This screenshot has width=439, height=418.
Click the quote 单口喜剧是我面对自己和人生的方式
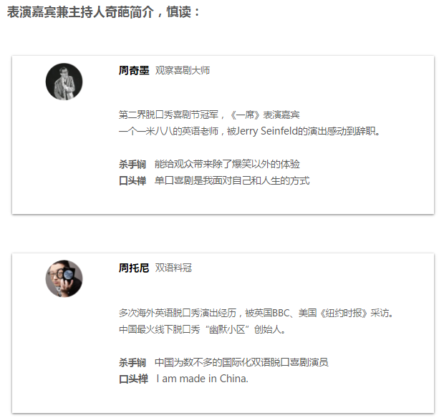(232, 180)
